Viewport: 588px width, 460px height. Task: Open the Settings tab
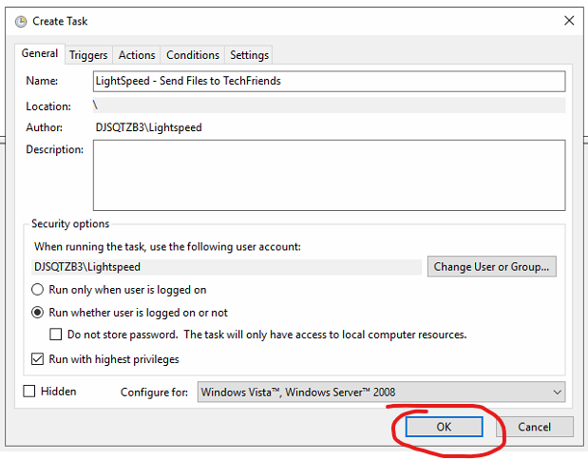click(249, 55)
